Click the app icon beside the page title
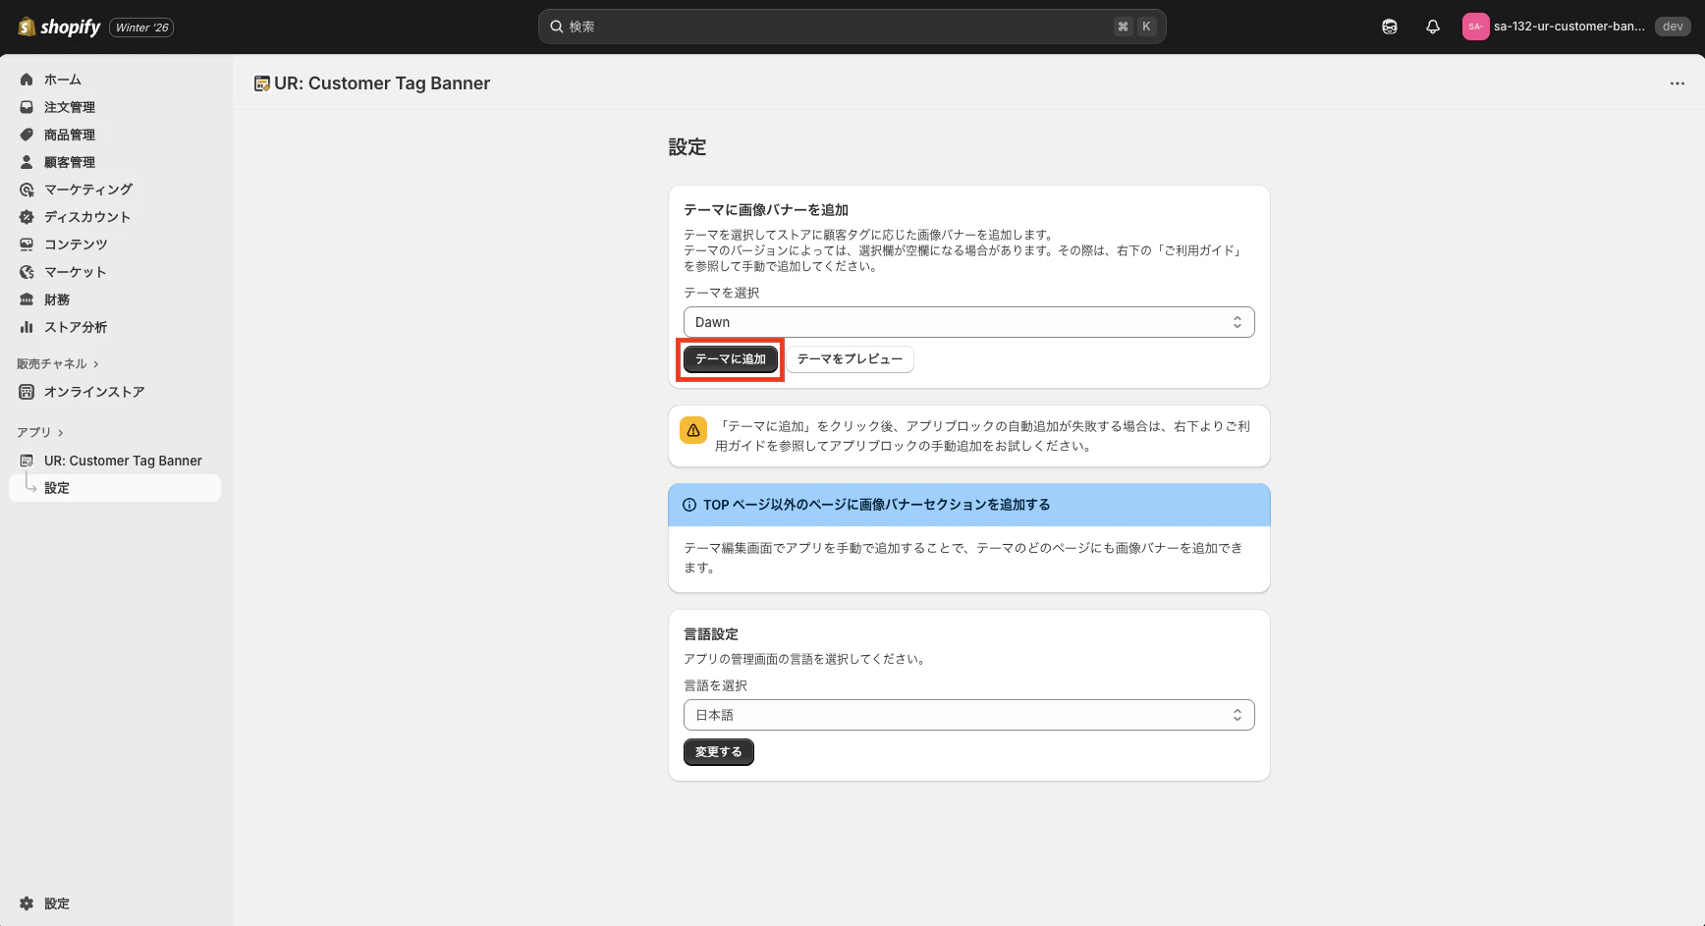1705x926 pixels. tap(261, 83)
